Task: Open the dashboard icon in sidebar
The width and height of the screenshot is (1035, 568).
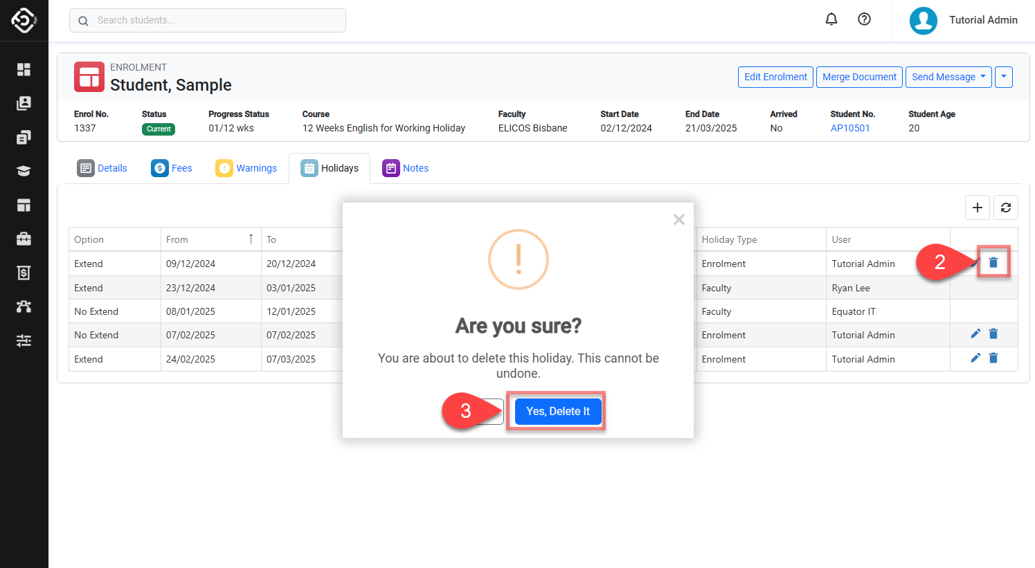Action: point(24,69)
